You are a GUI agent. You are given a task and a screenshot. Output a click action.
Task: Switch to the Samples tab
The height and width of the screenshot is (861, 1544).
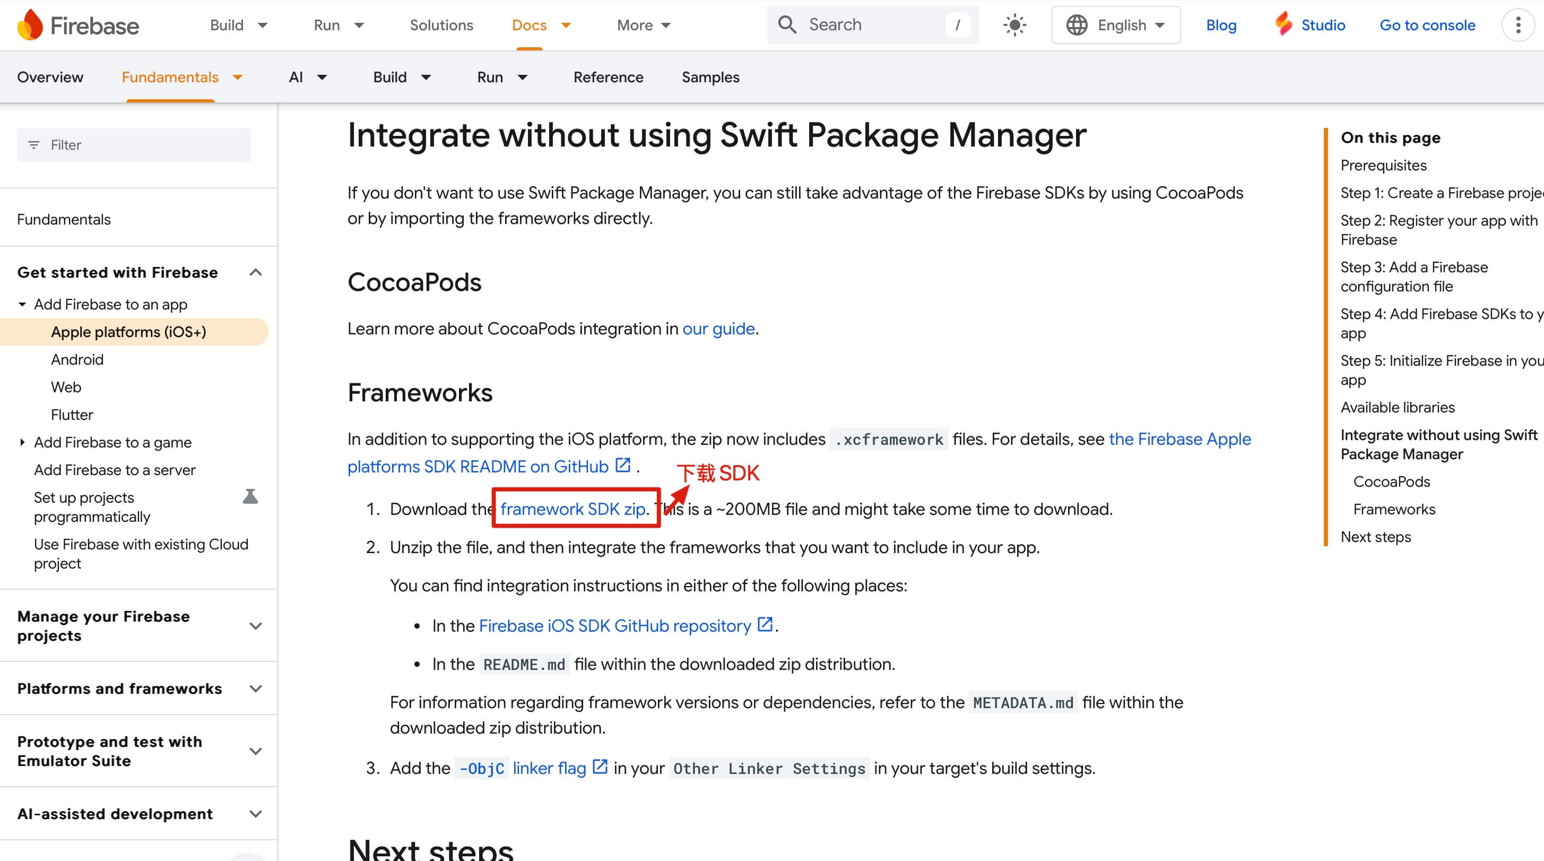710,78
